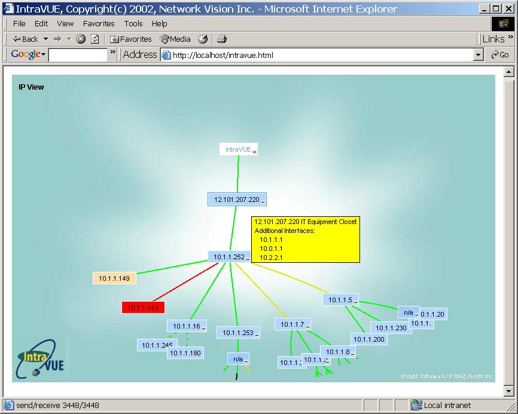Screen dimensions: 518x414
Task: Click the Forward arrow button
Action: 57,39
